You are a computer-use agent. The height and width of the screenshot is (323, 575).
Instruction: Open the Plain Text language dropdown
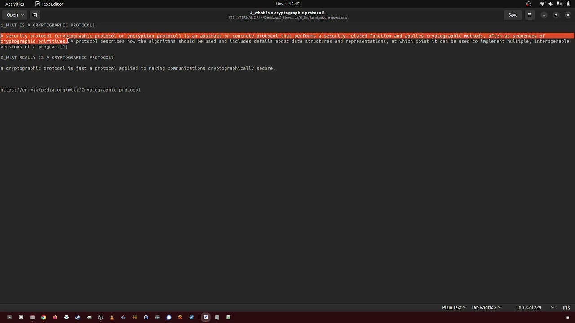(x=454, y=307)
